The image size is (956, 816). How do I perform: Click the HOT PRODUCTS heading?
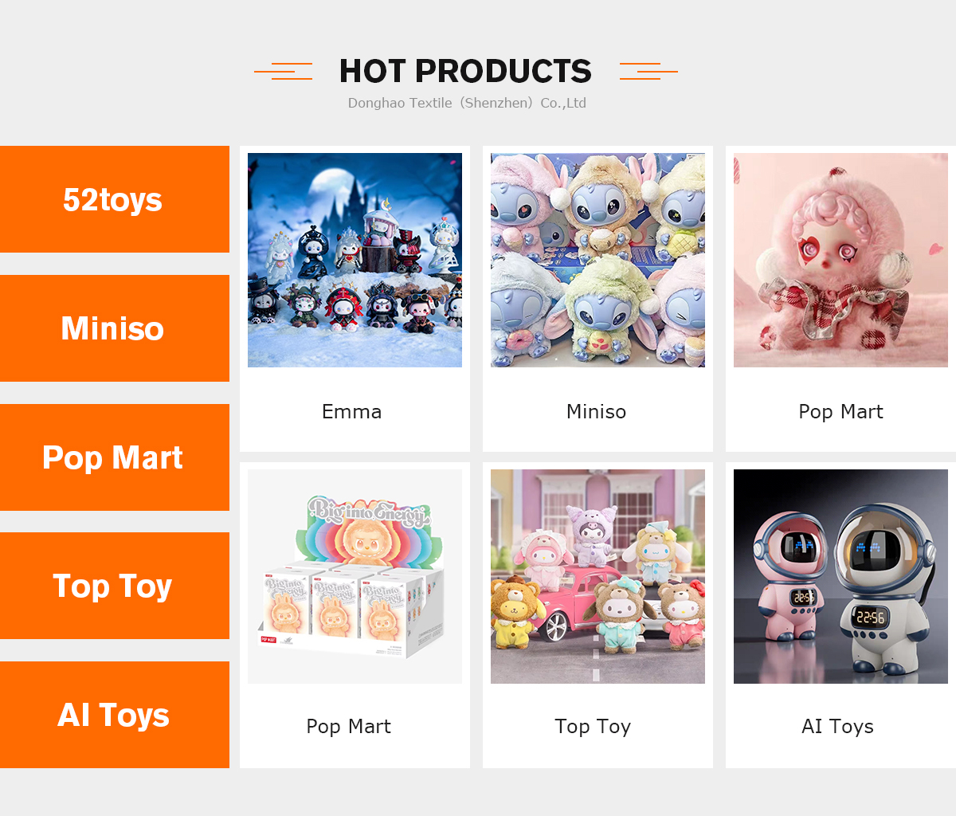click(465, 71)
